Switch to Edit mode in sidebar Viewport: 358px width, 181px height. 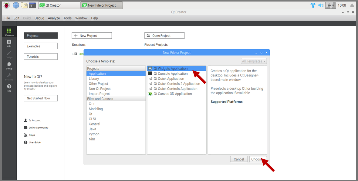pyautogui.click(x=9, y=43)
